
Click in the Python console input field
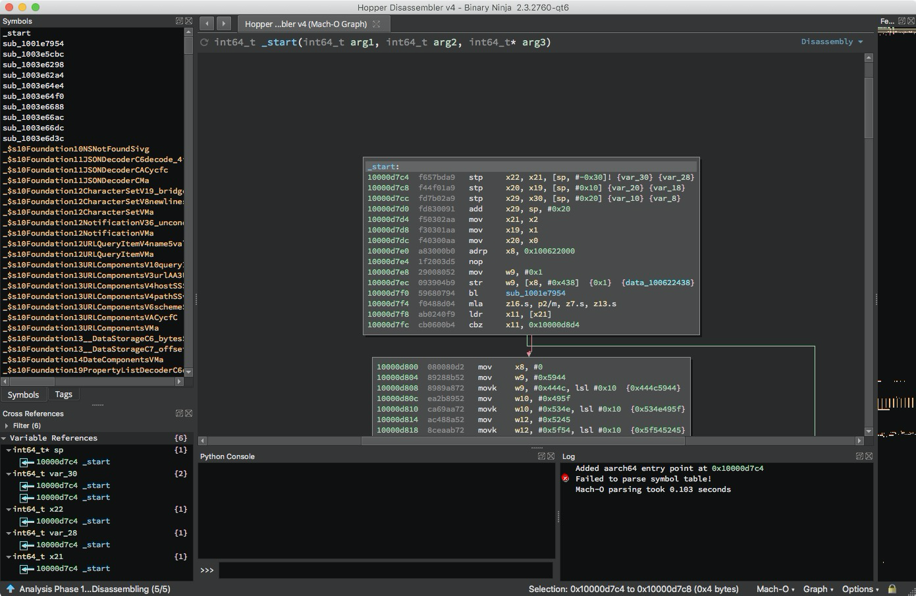pyautogui.click(x=385, y=570)
